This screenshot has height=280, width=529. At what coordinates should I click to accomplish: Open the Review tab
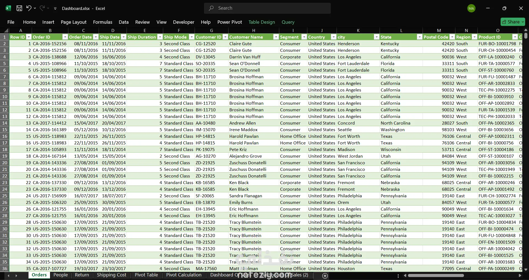pyautogui.click(x=143, y=22)
